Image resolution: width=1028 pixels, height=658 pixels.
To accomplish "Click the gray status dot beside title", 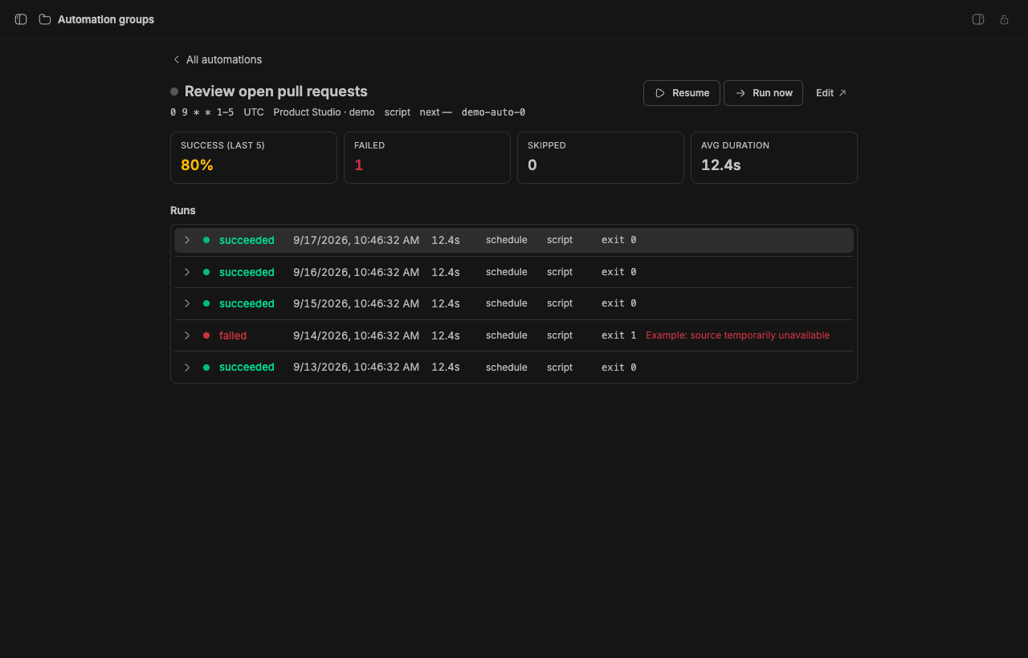I will click(x=174, y=91).
